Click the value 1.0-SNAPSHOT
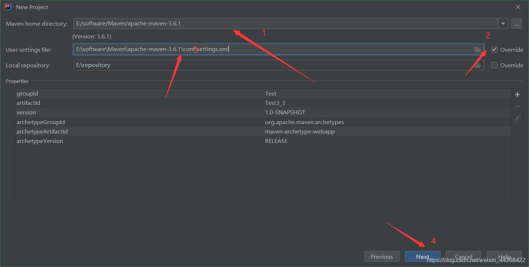The image size is (529, 267). 285,112
